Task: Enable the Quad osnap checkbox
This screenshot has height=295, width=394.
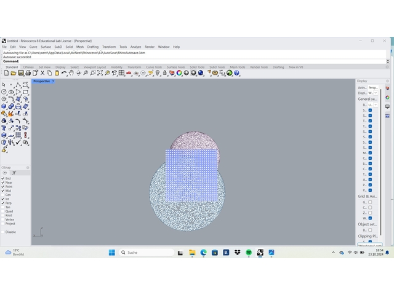Action: (x=3, y=211)
